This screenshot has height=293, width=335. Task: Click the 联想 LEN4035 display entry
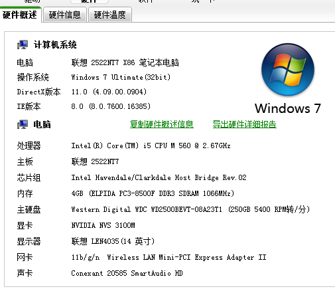(x=113, y=241)
